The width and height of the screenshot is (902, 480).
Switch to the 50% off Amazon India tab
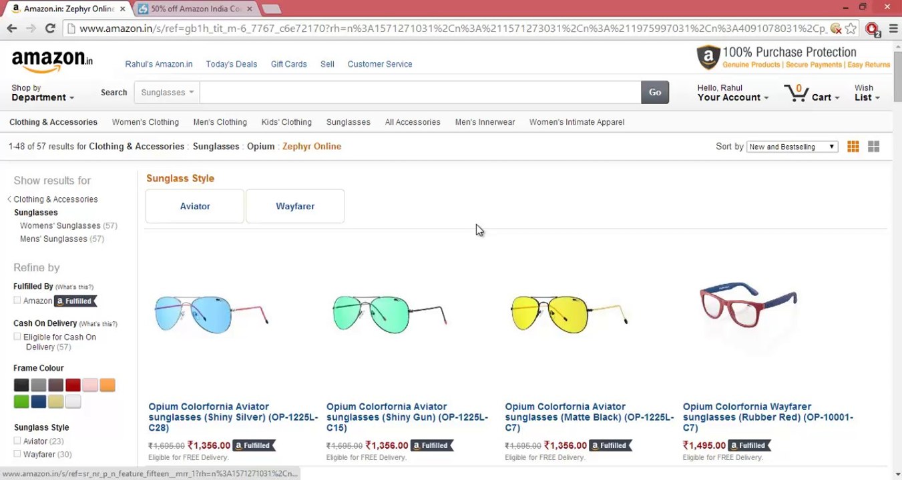click(194, 9)
